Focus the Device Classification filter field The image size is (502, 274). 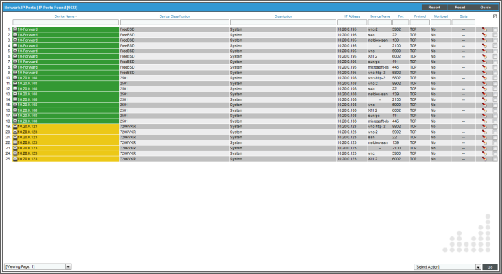pyautogui.click(x=175, y=23)
